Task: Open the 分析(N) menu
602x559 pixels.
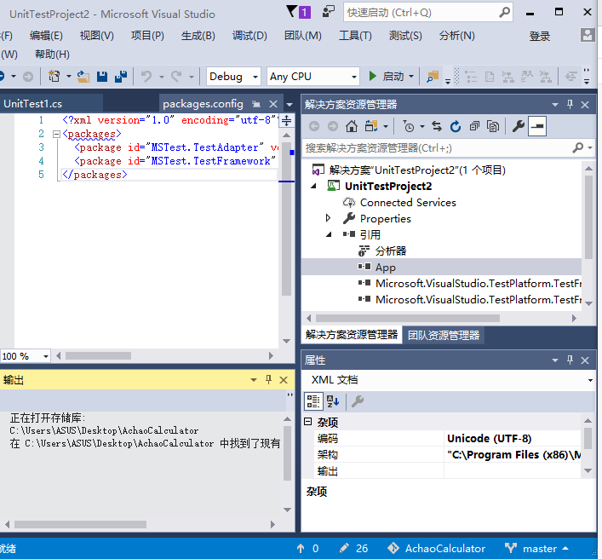Action: click(x=457, y=36)
